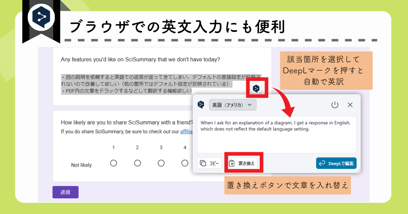Select radio button under rating 3
Screen dimensions: 408x214
tap(161, 163)
